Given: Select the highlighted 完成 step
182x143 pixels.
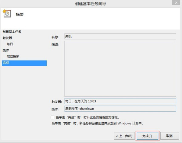Looking at the screenshot, I should click(24, 63).
